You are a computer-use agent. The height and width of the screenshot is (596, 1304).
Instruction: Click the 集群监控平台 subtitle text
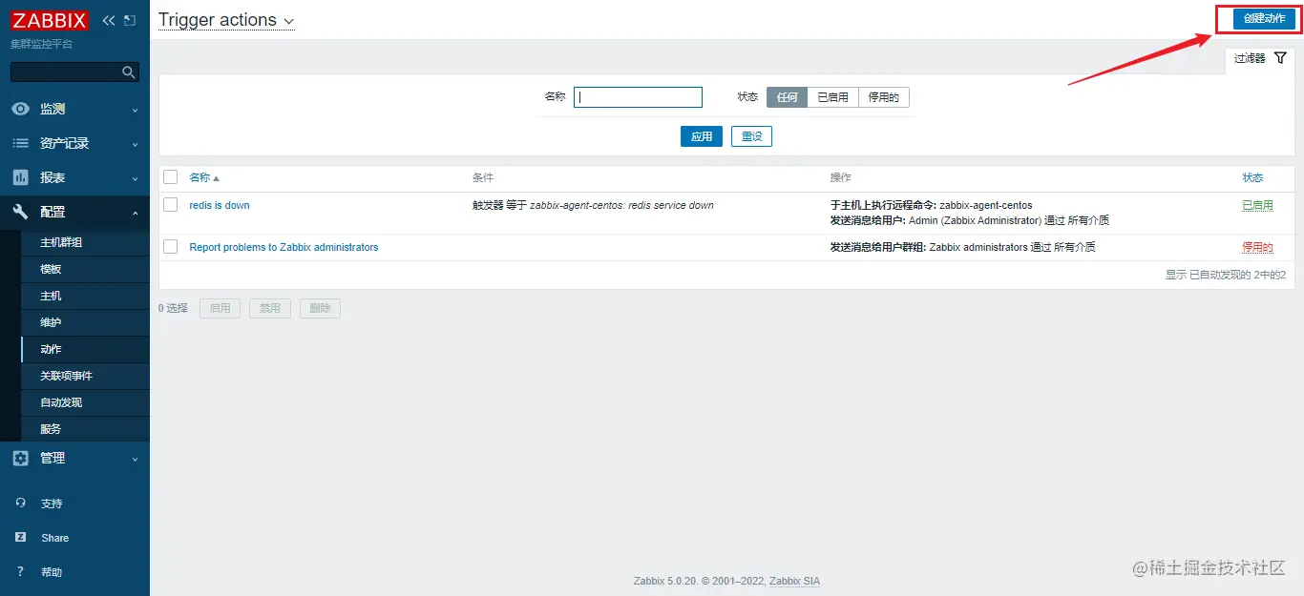[x=41, y=44]
